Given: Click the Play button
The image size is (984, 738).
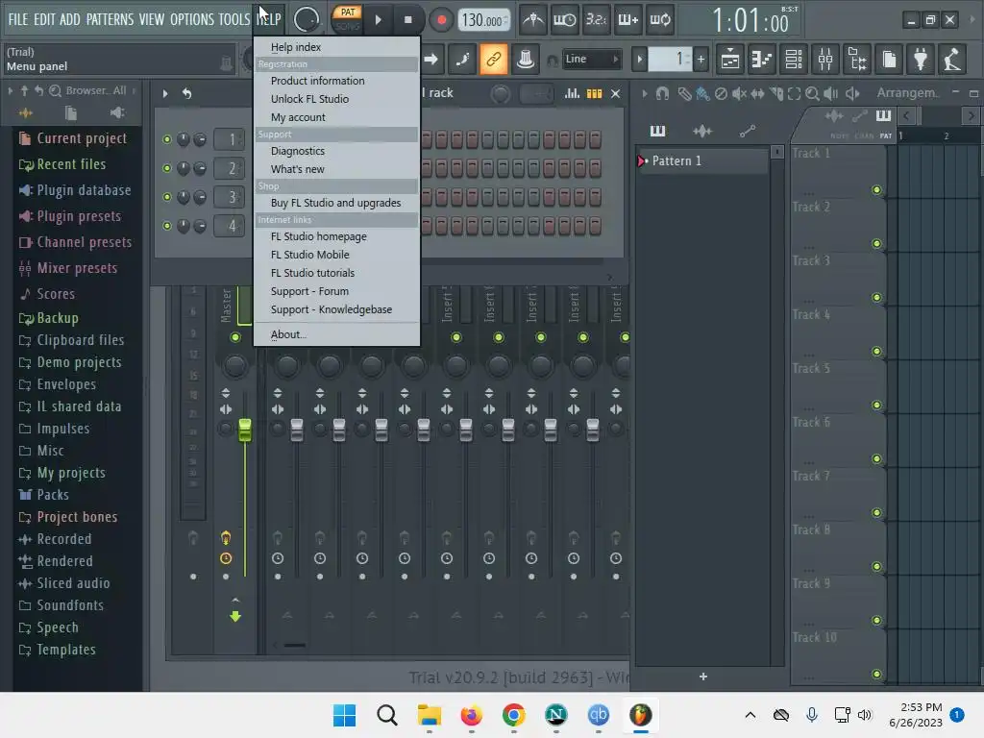Looking at the screenshot, I should (378, 20).
